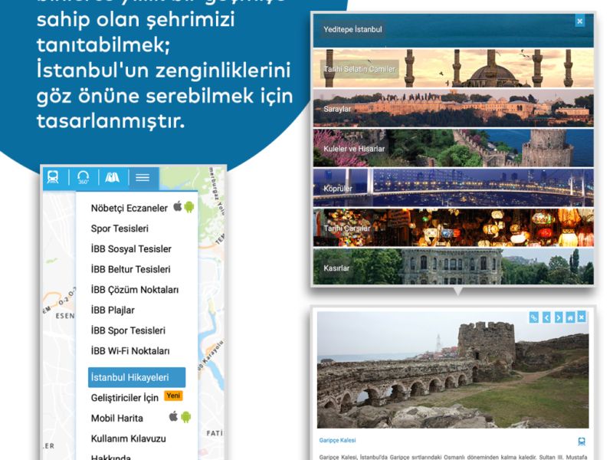Open the Köprüler category banner

[x=453, y=188]
